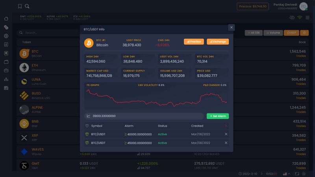The height and width of the screenshot is (177, 315).
Task: Click the USDT favorites filter button
Action: (x=291, y=33)
